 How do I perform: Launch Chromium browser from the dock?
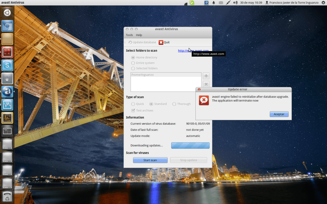(x=7, y=26)
